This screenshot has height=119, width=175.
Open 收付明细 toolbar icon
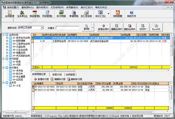(x=61, y=14)
